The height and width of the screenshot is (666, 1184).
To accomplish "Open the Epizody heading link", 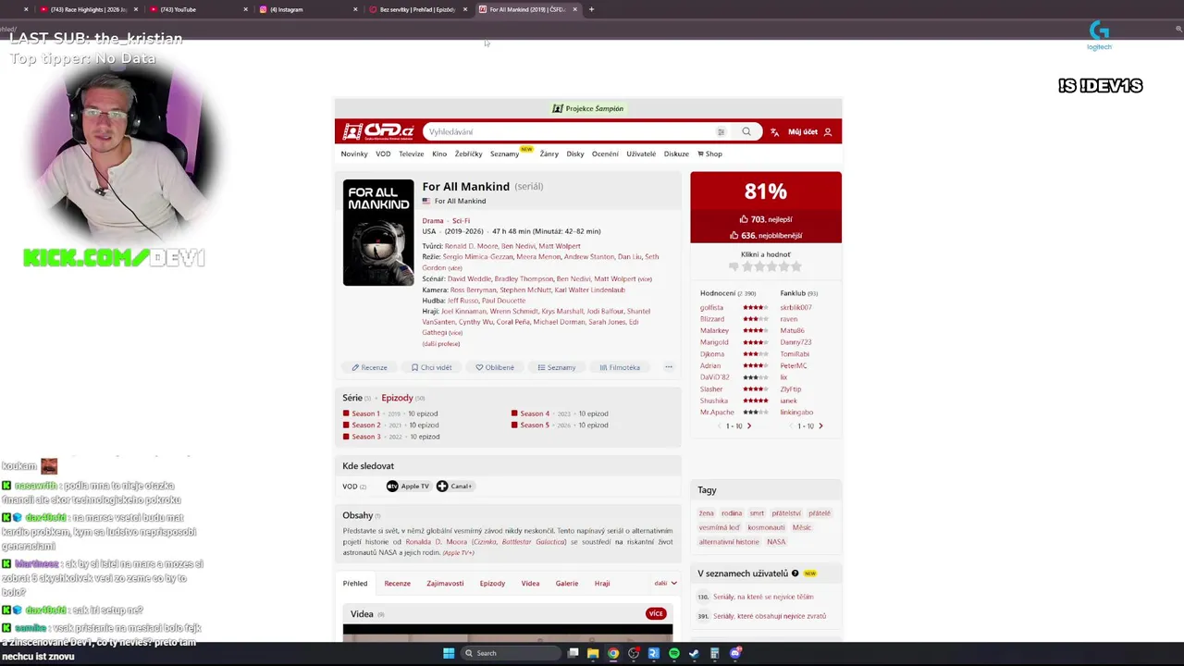I will (x=397, y=398).
